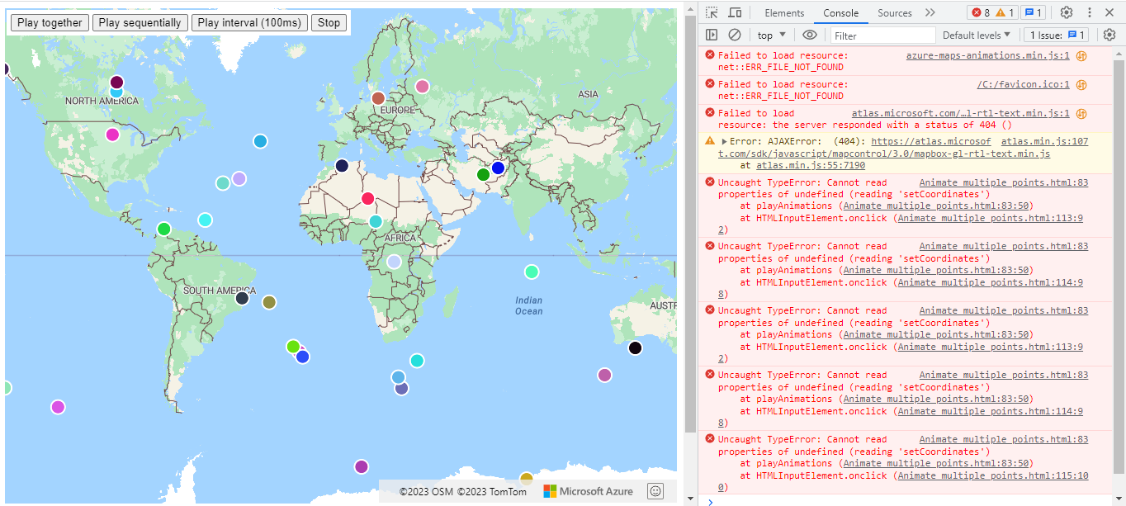The width and height of the screenshot is (1126, 506).
Task: Click the Play sequentially button
Action: [140, 22]
